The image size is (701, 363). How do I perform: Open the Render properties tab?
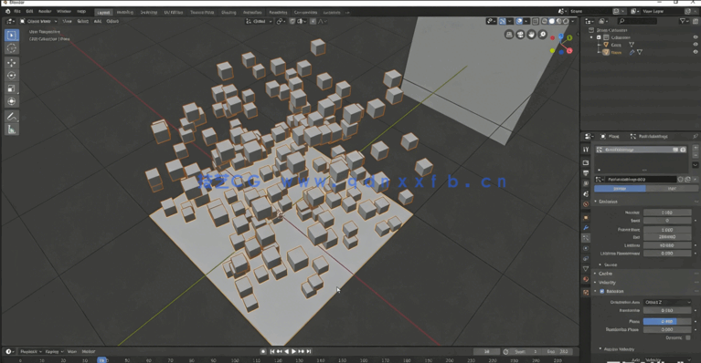click(586, 162)
